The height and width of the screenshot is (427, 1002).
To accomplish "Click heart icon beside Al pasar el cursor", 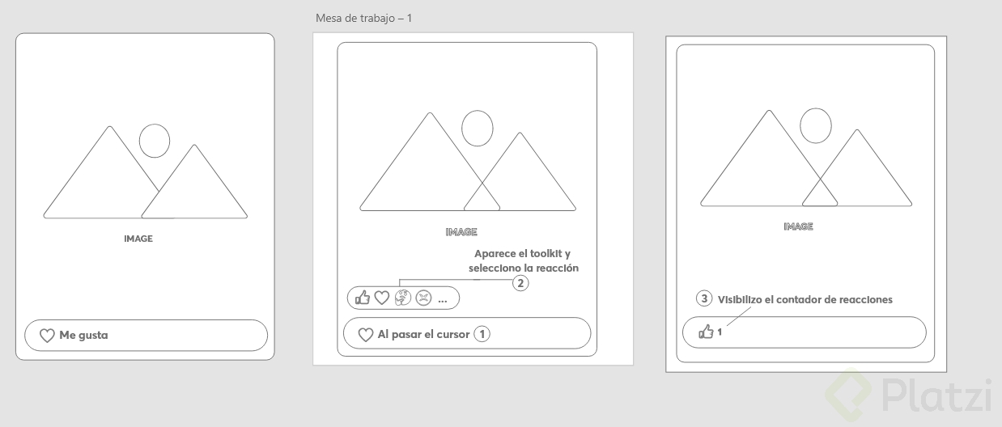I will click(365, 334).
